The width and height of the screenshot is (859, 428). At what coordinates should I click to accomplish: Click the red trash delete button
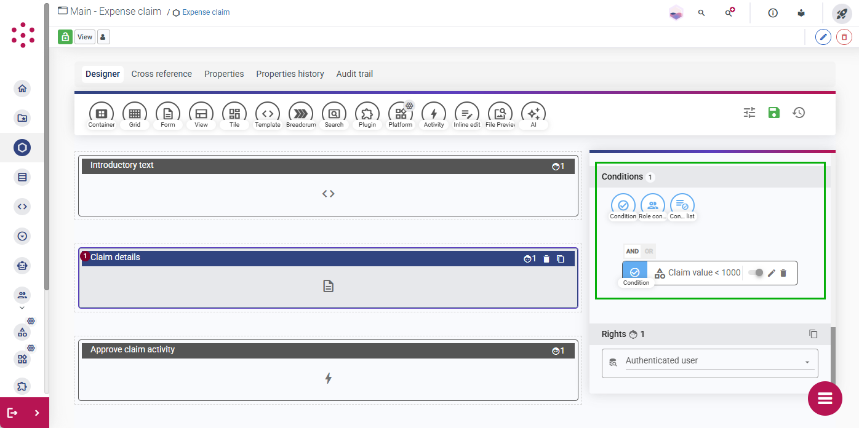point(844,37)
